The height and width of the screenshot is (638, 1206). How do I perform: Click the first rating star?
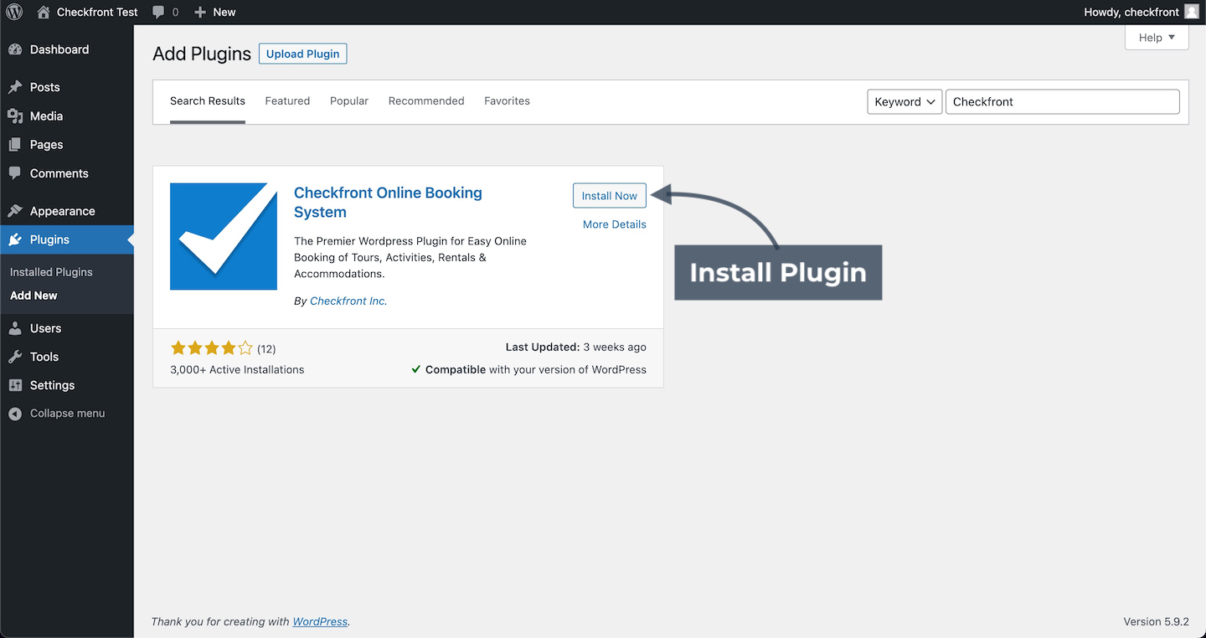[178, 347]
